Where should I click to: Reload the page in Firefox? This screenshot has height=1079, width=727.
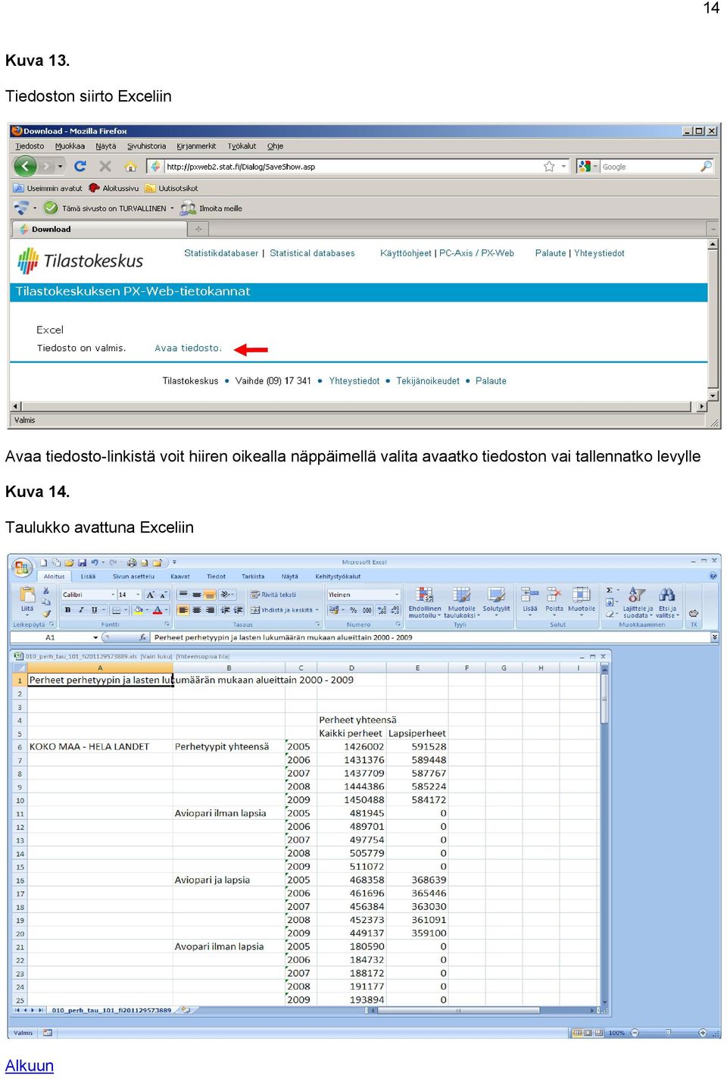(80, 166)
